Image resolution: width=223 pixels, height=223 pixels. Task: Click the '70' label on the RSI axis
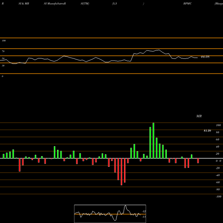point(3,51)
